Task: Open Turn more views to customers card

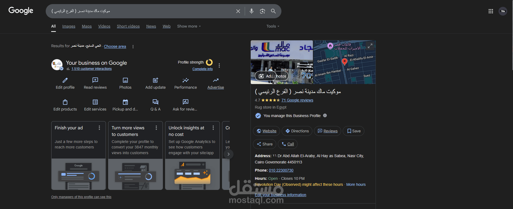Action: point(136,156)
